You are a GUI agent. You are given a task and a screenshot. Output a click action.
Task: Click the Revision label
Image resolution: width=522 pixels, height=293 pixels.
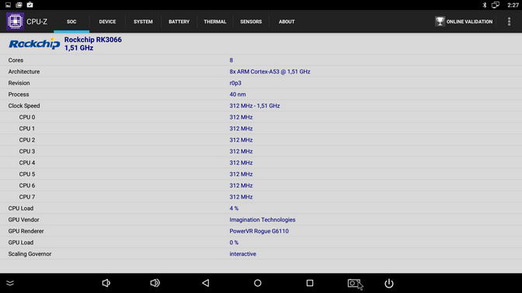point(19,83)
